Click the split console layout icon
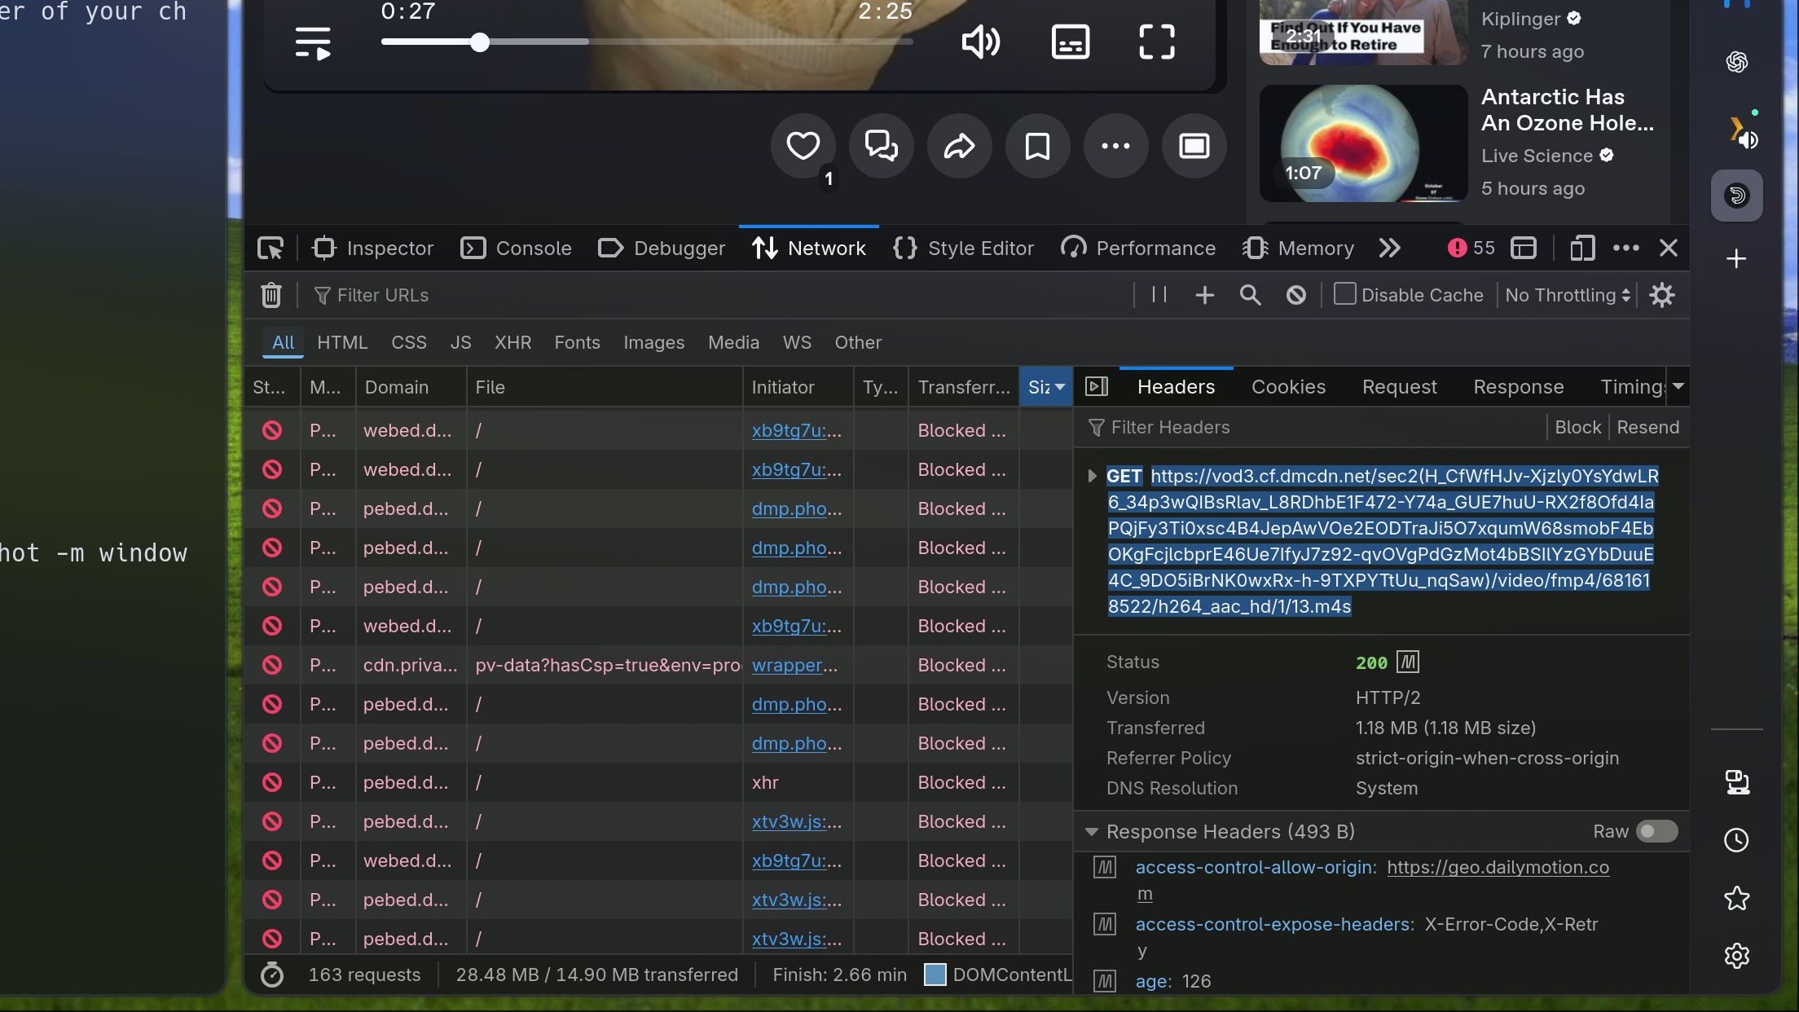The image size is (1799, 1012). [x=1523, y=248]
